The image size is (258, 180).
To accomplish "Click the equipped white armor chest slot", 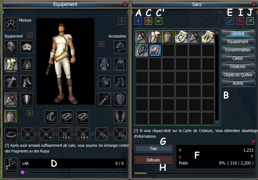I will coord(11,64).
